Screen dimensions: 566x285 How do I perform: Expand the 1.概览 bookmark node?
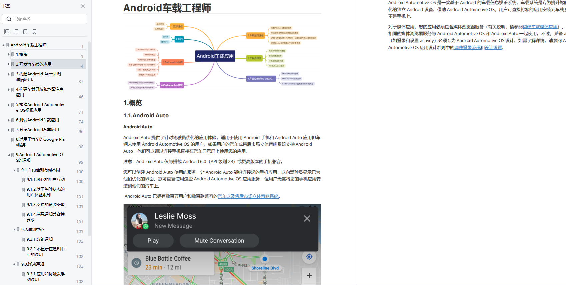coord(9,54)
